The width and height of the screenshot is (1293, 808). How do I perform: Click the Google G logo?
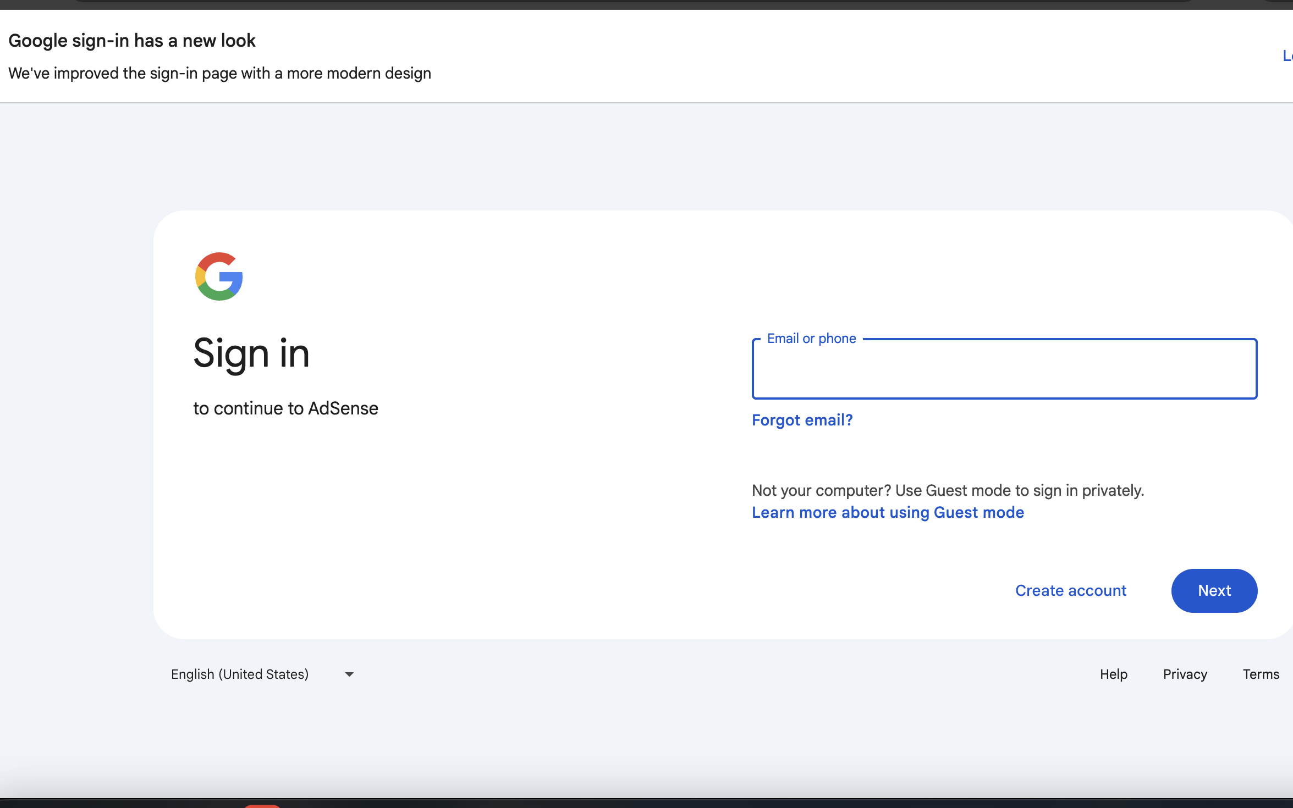tap(219, 276)
